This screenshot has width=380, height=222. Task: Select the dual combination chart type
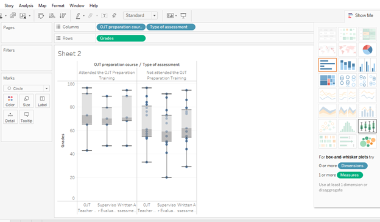(367, 111)
